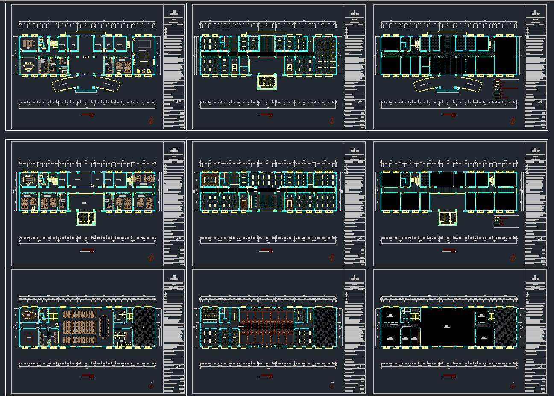
Task: Click the title block logo in the top-right sheet
Action: [x=535, y=13]
